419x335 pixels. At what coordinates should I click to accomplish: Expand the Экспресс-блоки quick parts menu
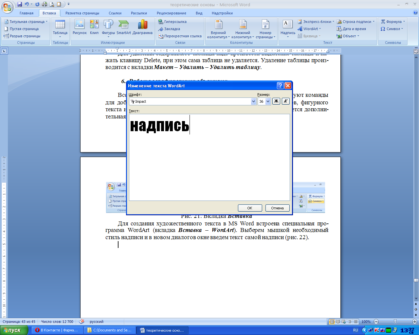[316, 22]
